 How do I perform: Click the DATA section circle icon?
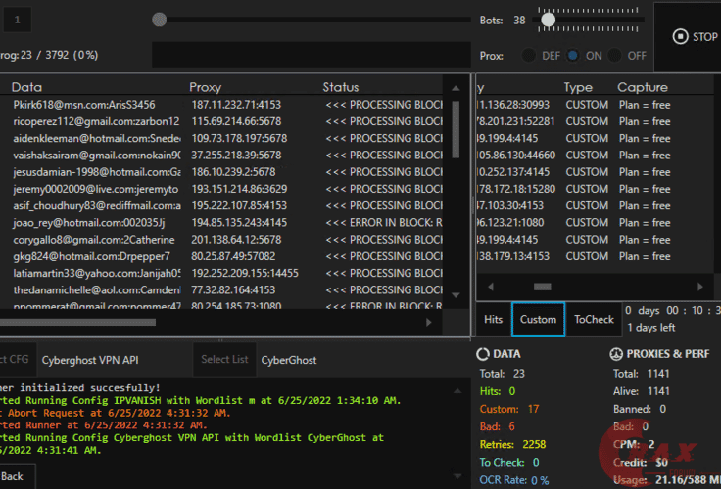[482, 354]
